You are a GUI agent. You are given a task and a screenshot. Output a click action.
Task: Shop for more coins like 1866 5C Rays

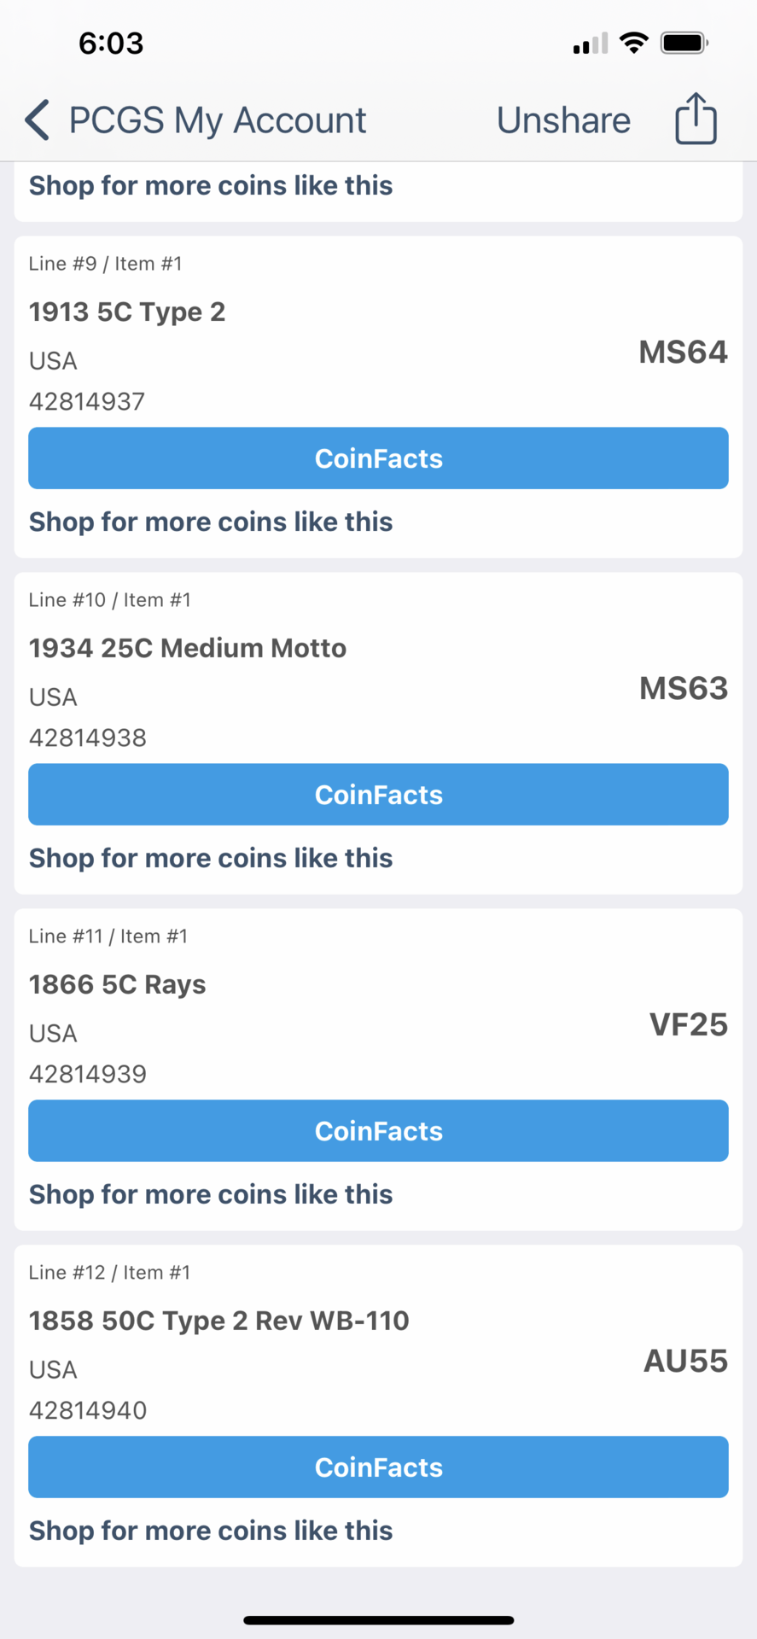[x=211, y=1194]
